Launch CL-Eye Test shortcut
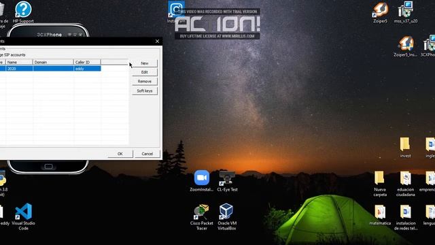 pyautogui.click(x=227, y=181)
